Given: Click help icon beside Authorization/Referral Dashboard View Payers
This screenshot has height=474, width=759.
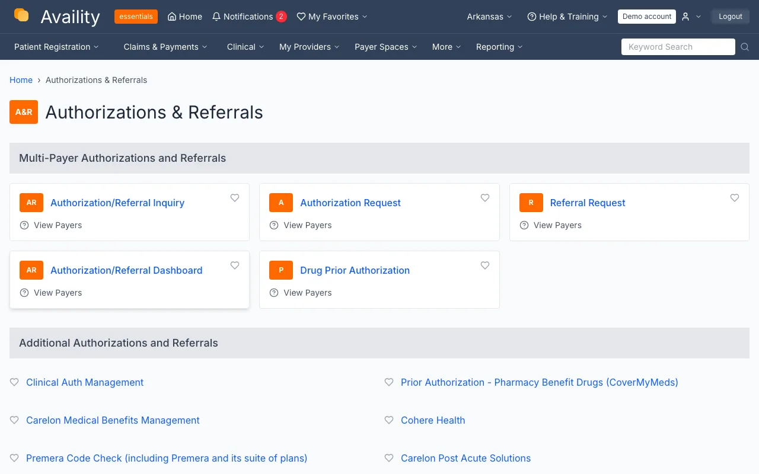Looking at the screenshot, I should click(x=24, y=293).
